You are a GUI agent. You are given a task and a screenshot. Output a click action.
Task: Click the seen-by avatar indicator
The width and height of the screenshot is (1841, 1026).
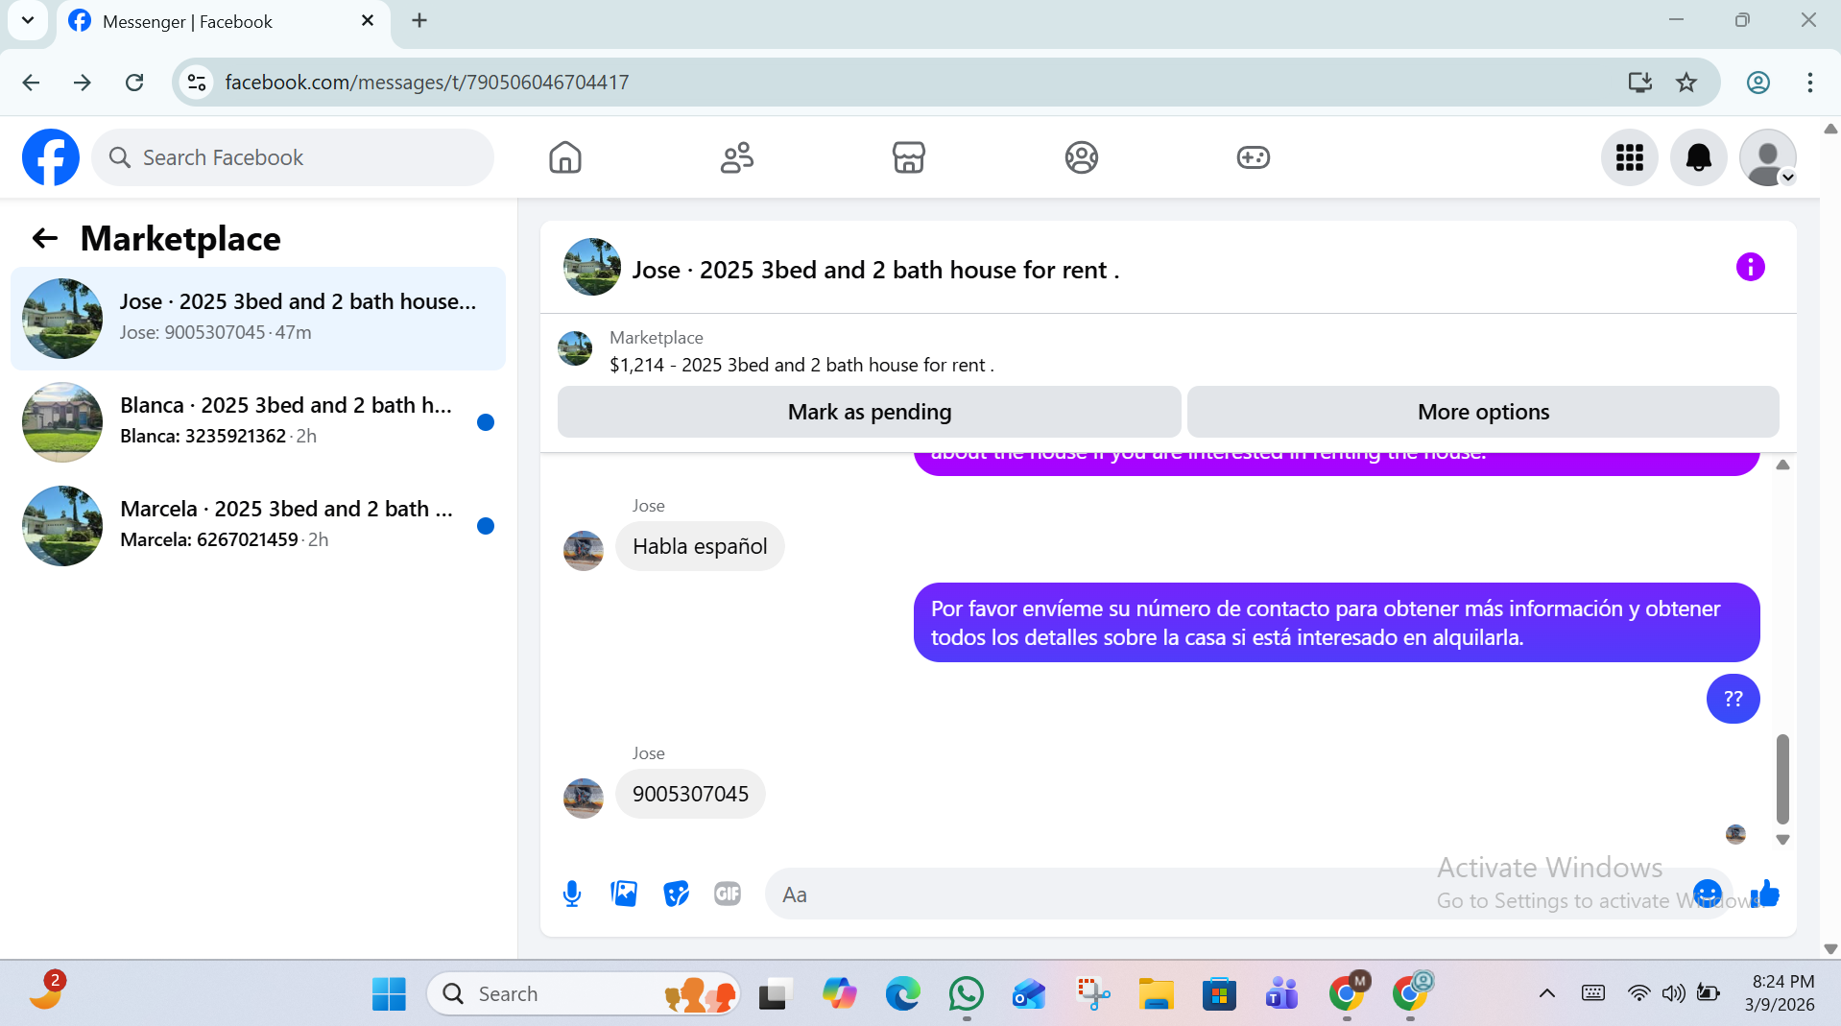1735,834
